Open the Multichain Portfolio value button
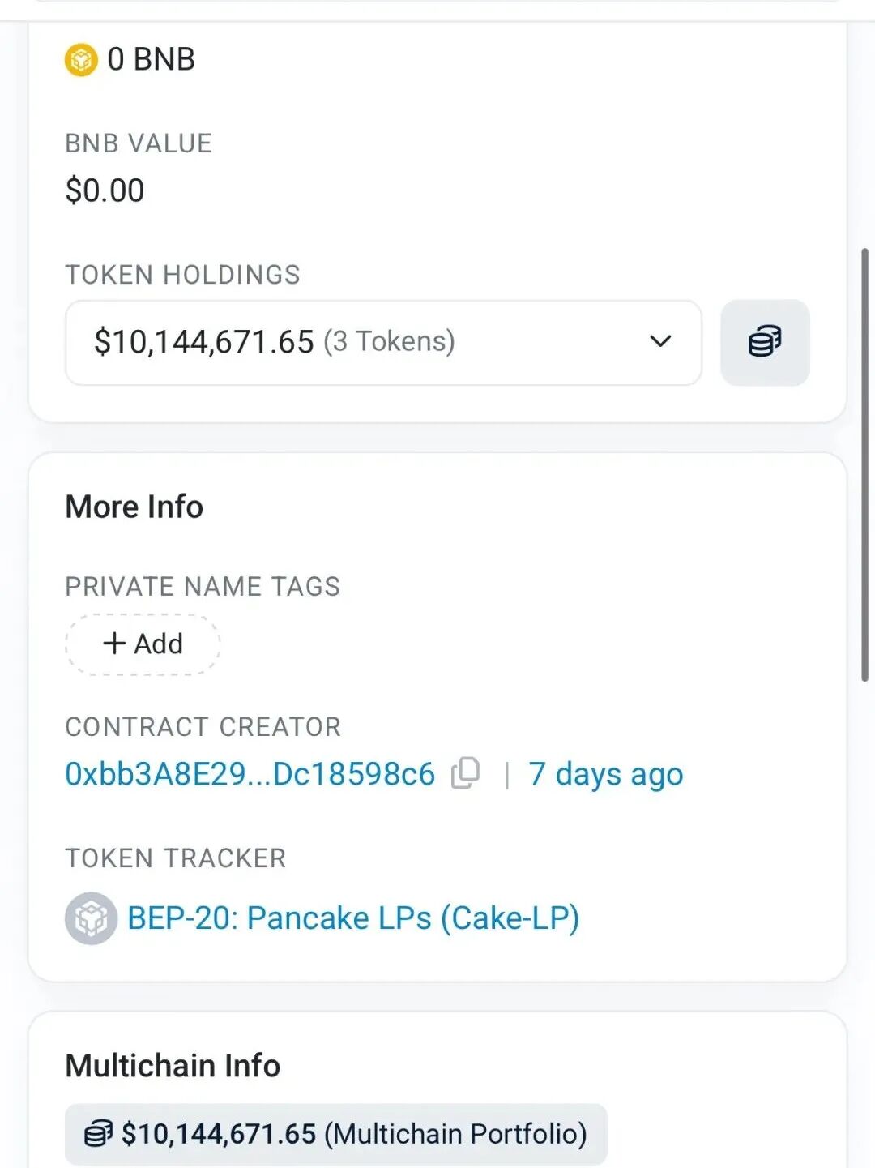875x1168 pixels. tap(336, 1133)
